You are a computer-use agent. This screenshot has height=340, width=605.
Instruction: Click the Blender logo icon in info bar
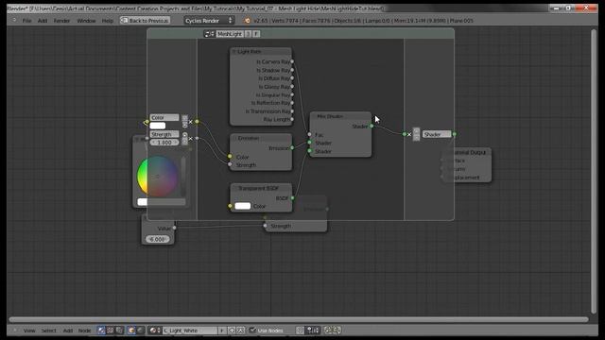(247, 21)
